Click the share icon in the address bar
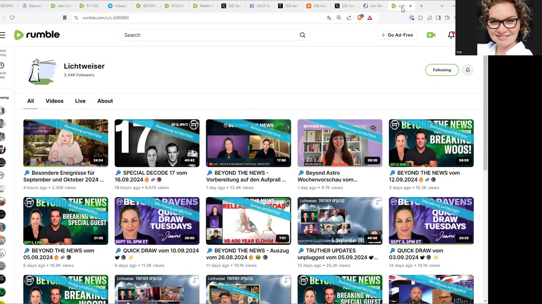542x304 pixels. tap(349, 18)
